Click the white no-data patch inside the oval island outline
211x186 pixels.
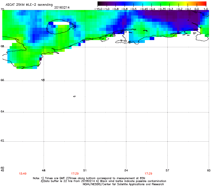coord(61,23)
